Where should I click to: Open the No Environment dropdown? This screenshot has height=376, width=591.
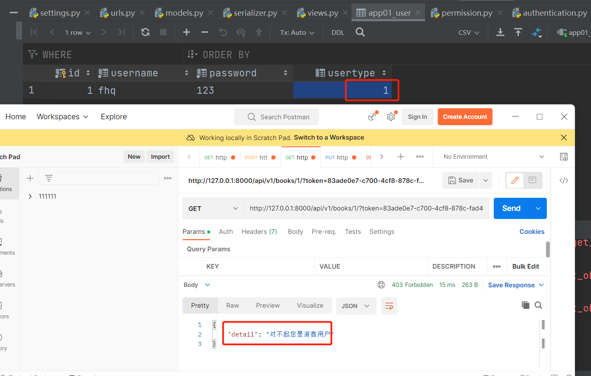point(494,157)
